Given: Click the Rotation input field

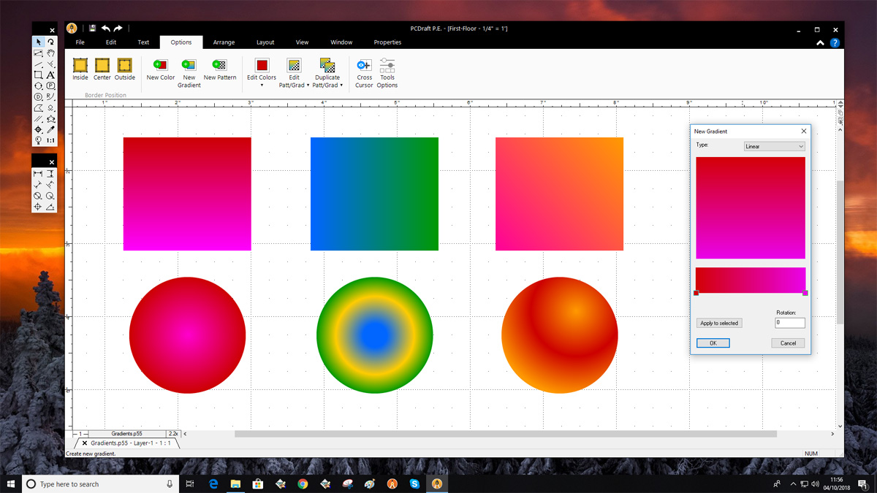Looking at the screenshot, I should pos(789,323).
